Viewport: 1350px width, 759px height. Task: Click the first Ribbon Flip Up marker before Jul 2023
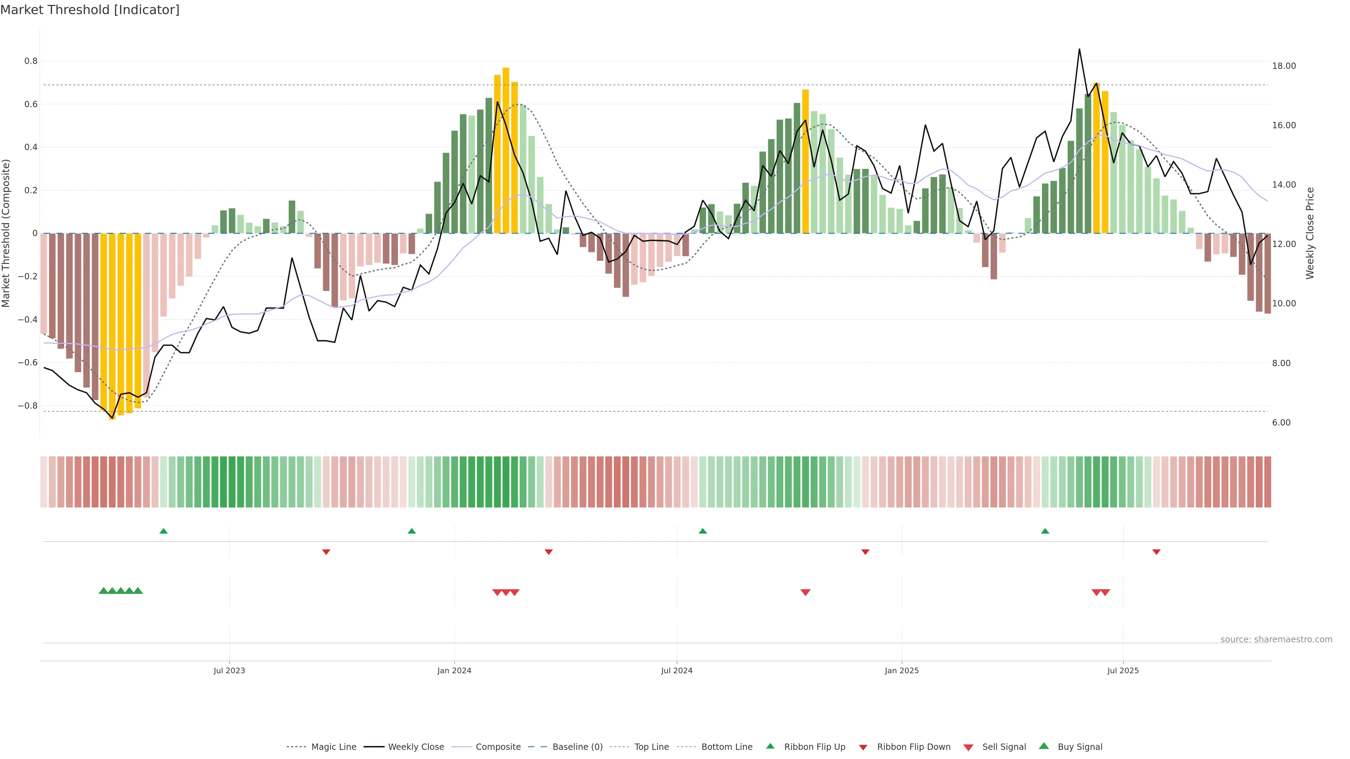[163, 531]
